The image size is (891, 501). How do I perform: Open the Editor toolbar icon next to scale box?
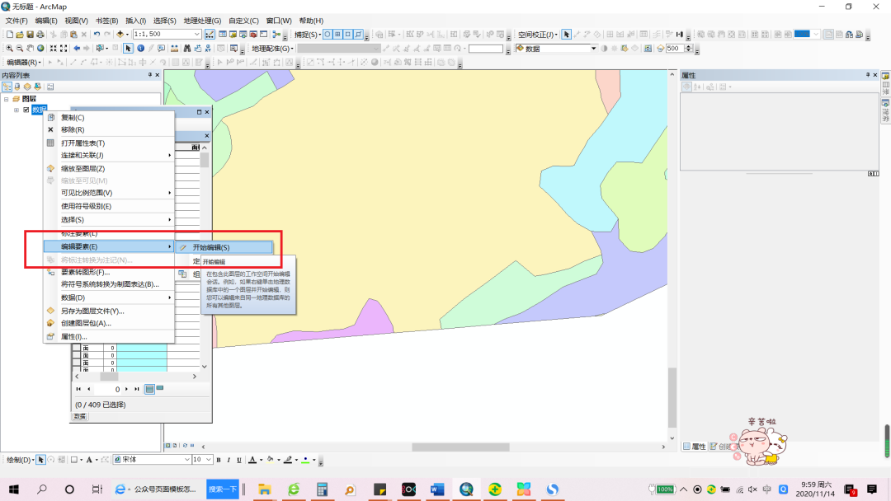point(210,35)
